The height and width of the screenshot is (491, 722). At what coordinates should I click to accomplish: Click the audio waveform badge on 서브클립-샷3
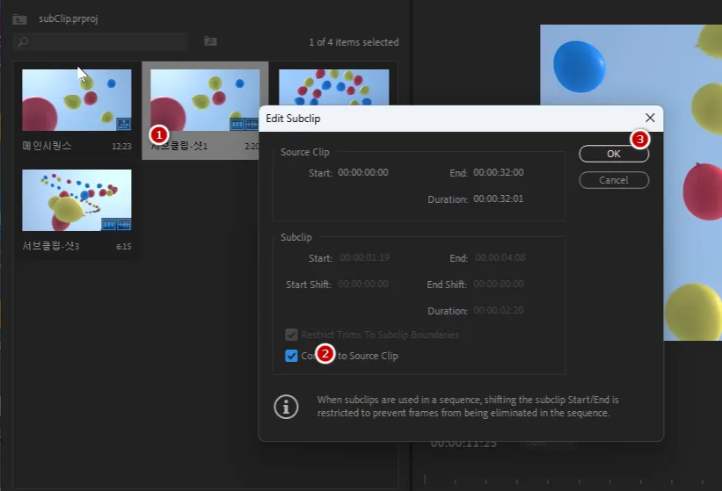[x=123, y=225]
